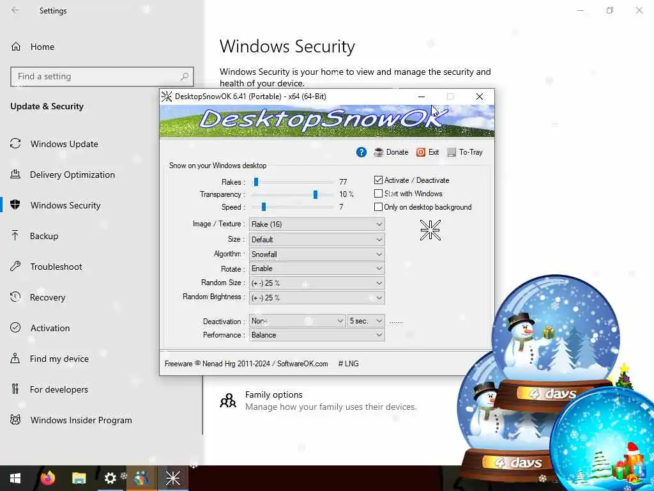Click the Exit button label
The height and width of the screenshot is (491, 654).
pos(434,152)
